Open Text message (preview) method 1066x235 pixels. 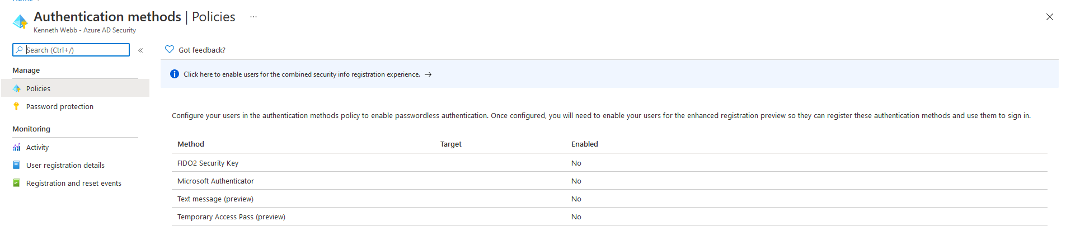coord(215,199)
